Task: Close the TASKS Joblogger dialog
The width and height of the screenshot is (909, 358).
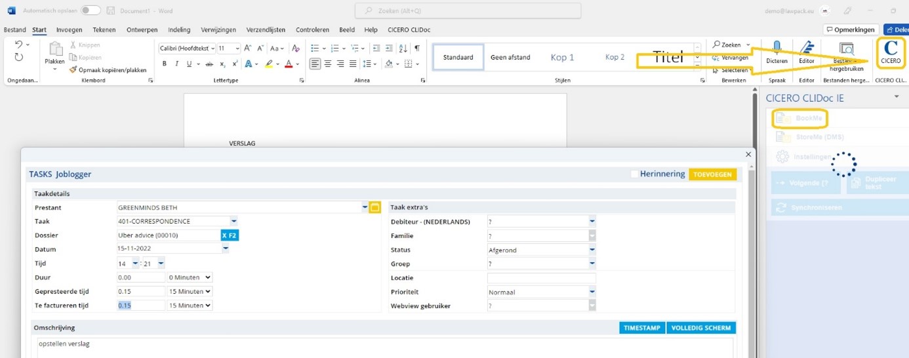Action: pos(748,155)
